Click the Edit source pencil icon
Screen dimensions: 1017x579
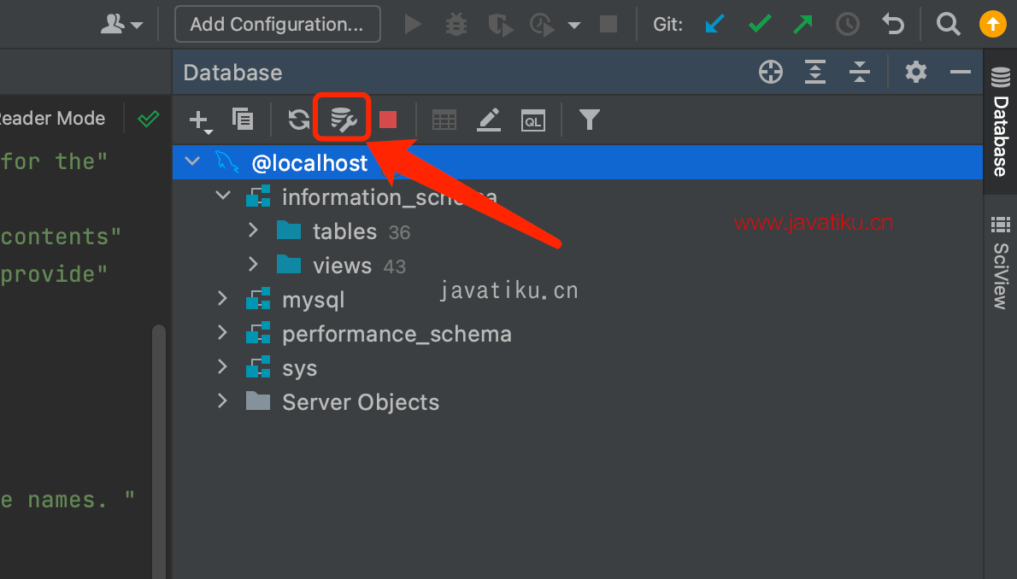click(x=488, y=120)
